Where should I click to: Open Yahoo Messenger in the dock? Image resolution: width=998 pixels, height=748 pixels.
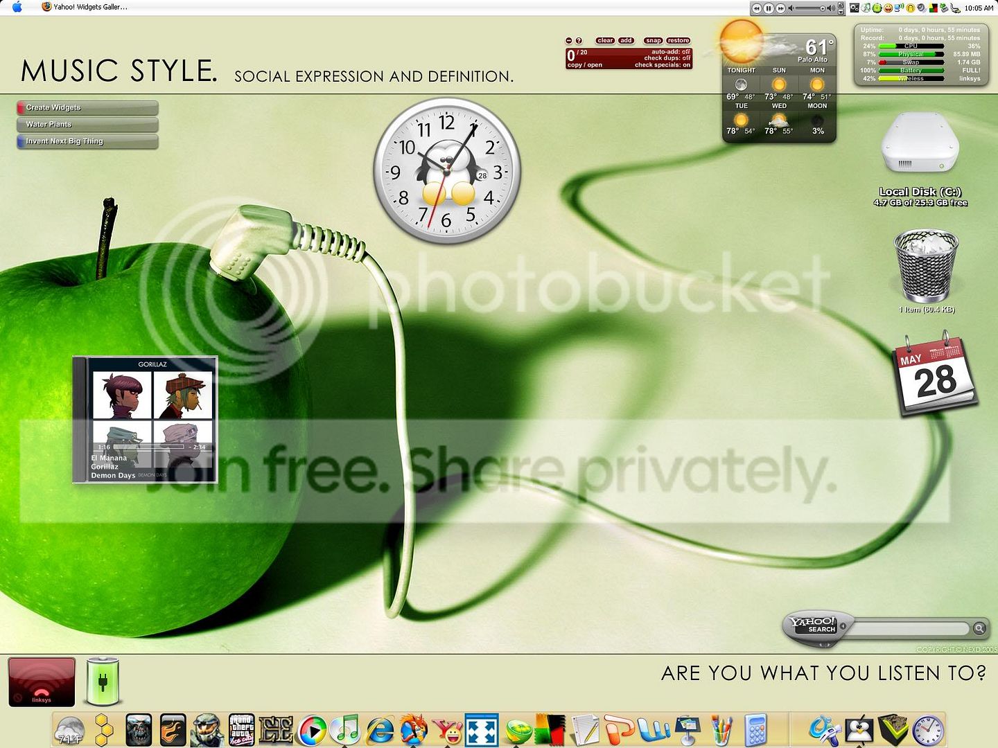pos(448,731)
